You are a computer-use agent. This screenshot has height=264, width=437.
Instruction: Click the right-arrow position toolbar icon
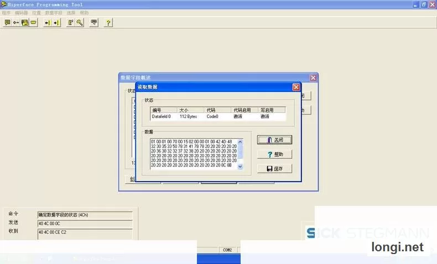pyautogui.click(x=56, y=23)
